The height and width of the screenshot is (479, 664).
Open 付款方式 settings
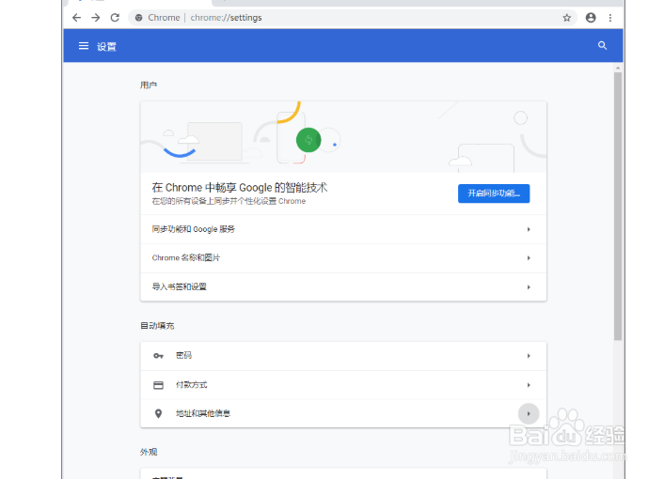pyautogui.click(x=343, y=385)
